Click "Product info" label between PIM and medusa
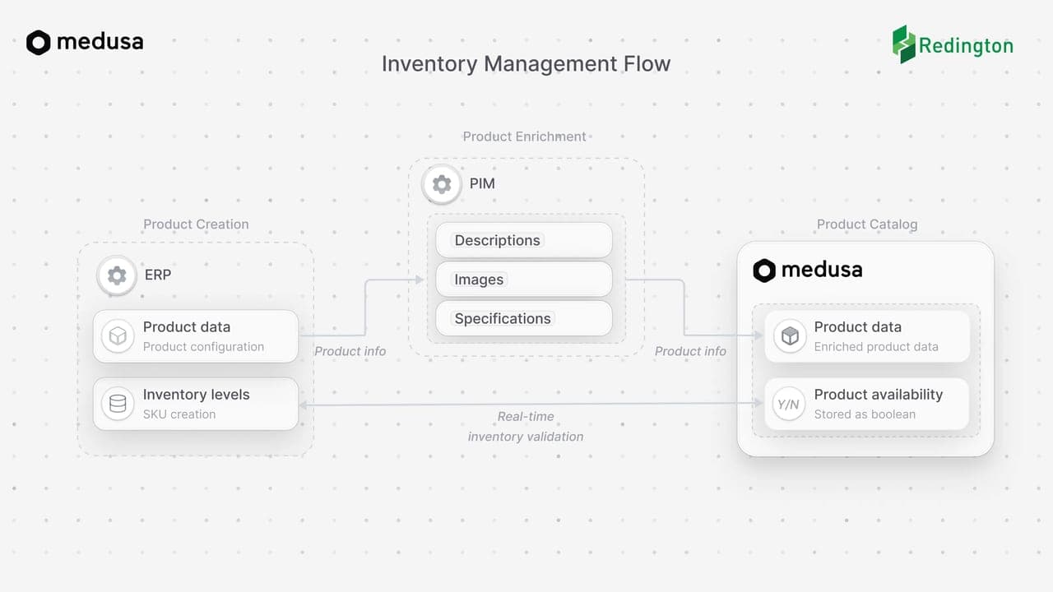The height and width of the screenshot is (592, 1053). [690, 351]
